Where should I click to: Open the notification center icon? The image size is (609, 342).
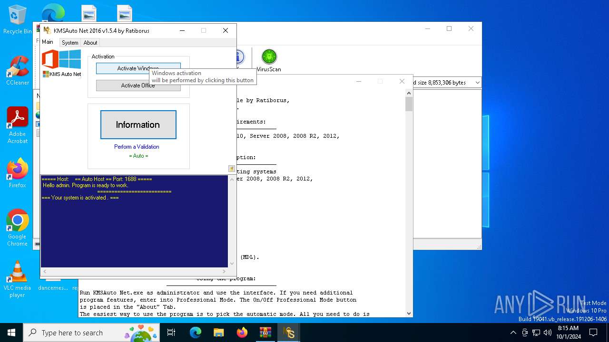coord(593,332)
